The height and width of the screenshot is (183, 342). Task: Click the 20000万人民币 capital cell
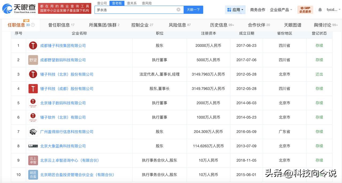tap(208, 46)
